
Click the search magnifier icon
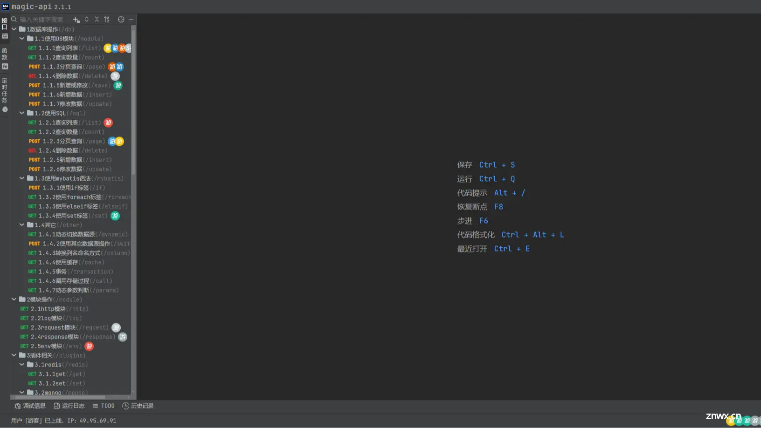(x=14, y=20)
